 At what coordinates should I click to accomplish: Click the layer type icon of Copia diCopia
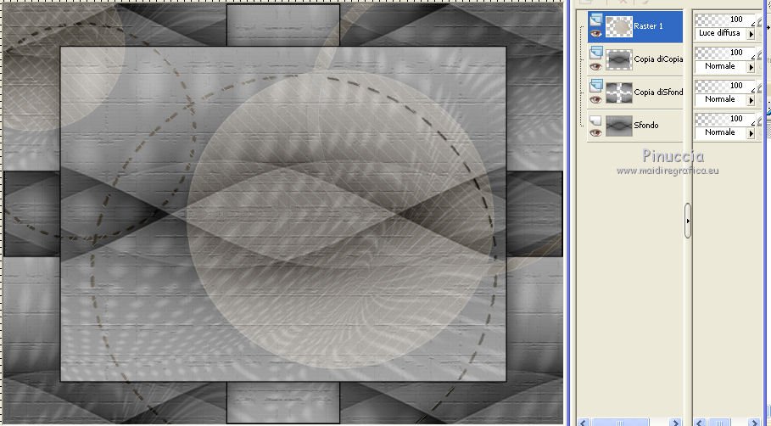596,53
